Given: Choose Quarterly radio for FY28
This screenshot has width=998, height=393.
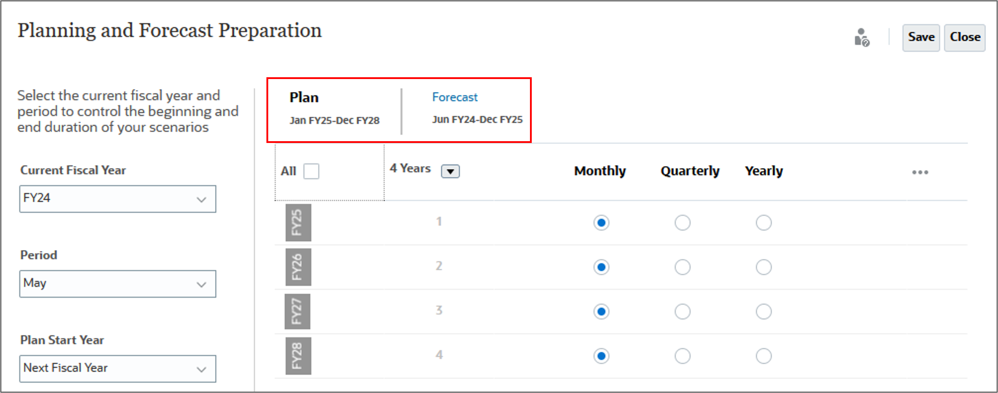Looking at the screenshot, I should click(x=682, y=356).
